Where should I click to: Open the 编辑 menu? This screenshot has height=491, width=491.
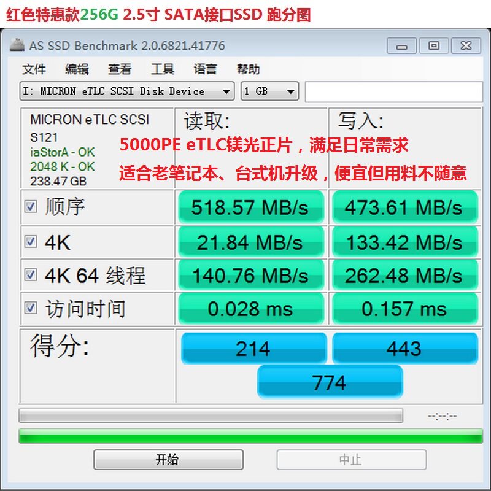(x=77, y=69)
